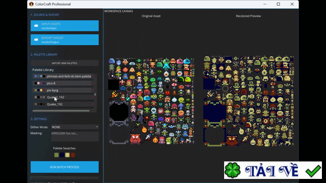
Task: Focus the Masking hex list field
Action: [x=75, y=136]
